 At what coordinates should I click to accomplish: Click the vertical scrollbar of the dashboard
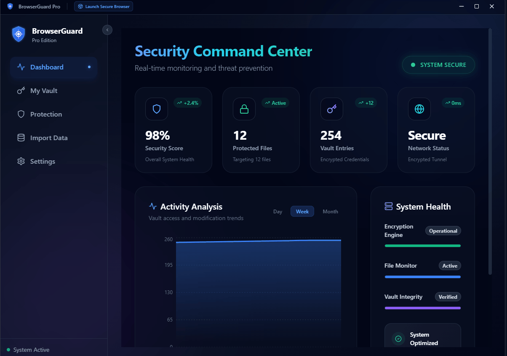[x=490, y=151]
